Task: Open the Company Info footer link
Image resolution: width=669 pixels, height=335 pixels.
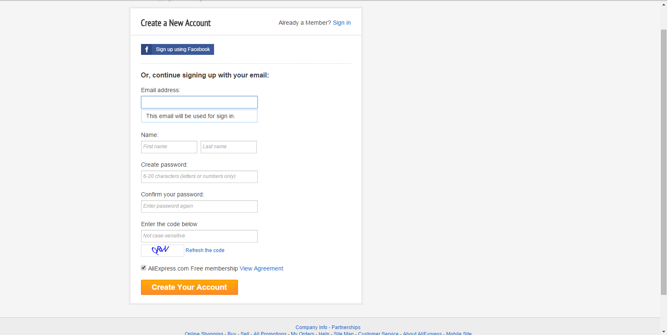Action: pyautogui.click(x=311, y=327)
